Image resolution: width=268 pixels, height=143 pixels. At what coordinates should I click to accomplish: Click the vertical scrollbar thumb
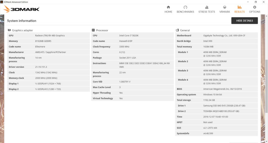(266, 86)
